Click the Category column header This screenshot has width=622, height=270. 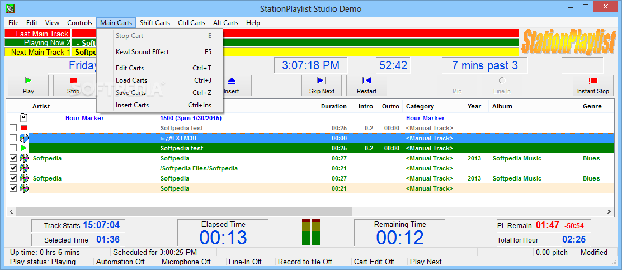(433, 106)
